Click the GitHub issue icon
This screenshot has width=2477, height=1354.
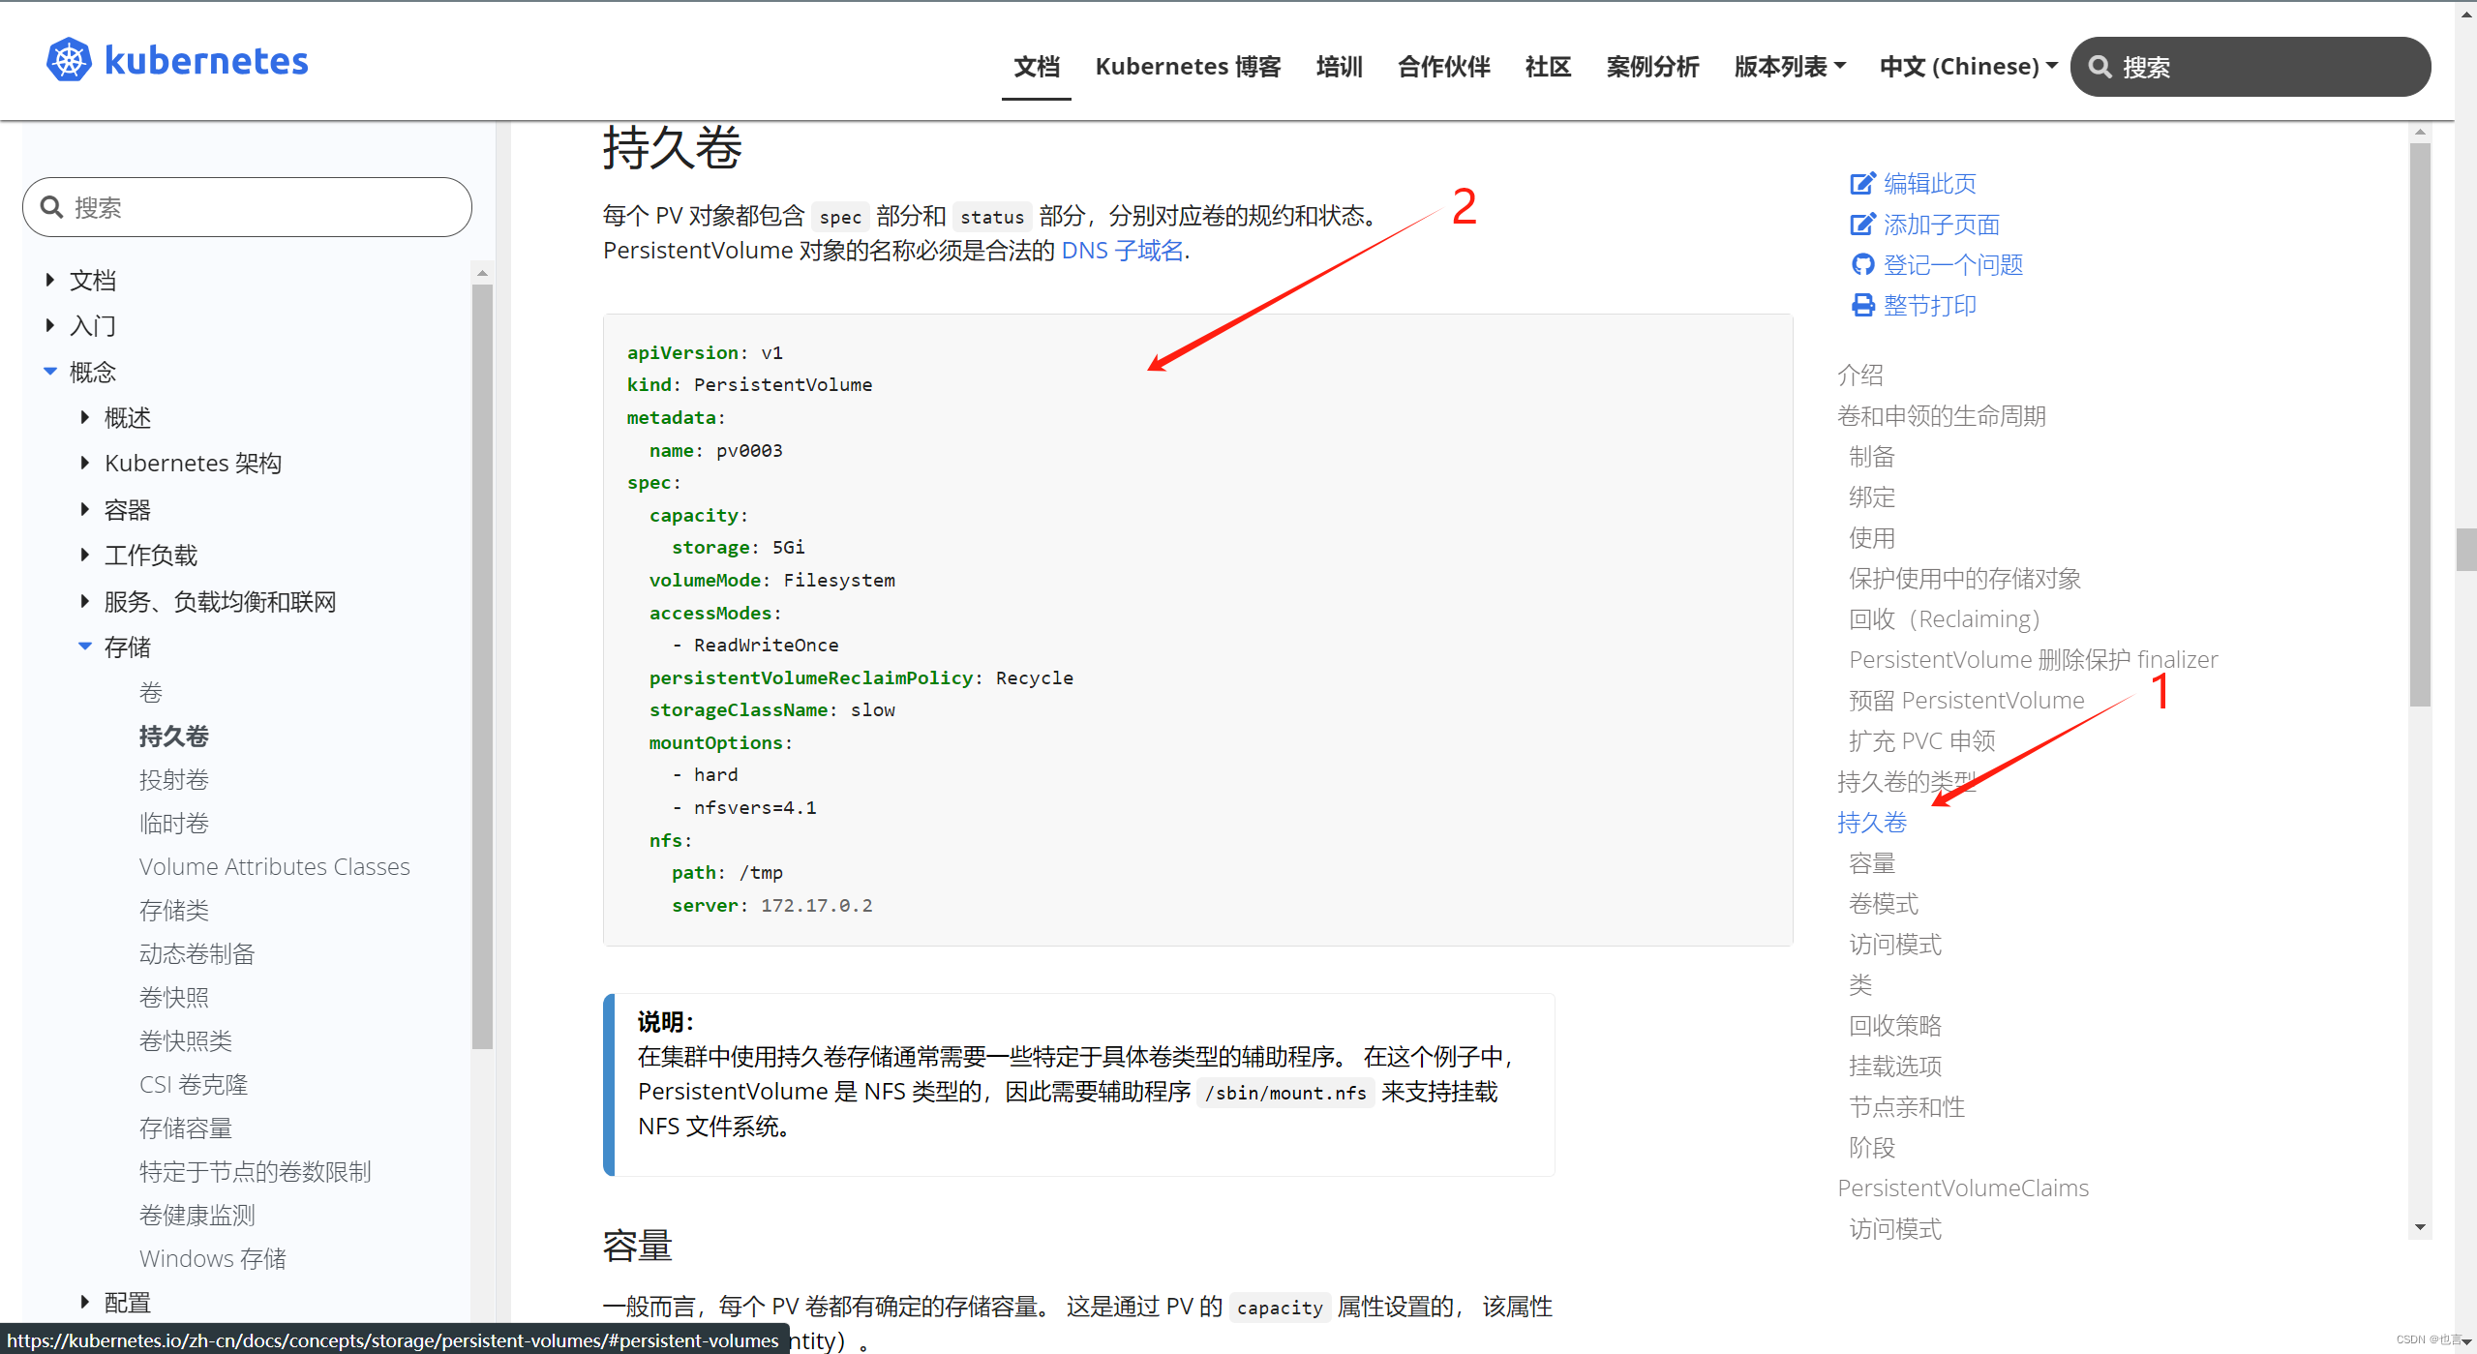(x=1862, y=264)
